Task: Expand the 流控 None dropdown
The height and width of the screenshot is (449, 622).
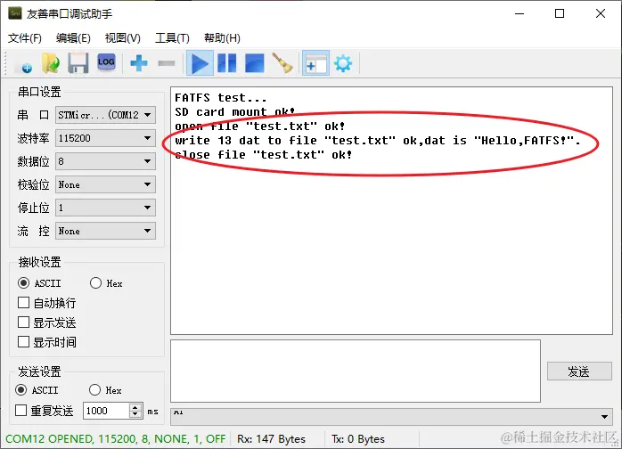Action: click(x=105, y=231)
